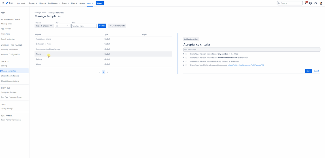This screenshot has height=158, width=325.
Task: Select the Definition of Done template row
Action: point(103,44)
